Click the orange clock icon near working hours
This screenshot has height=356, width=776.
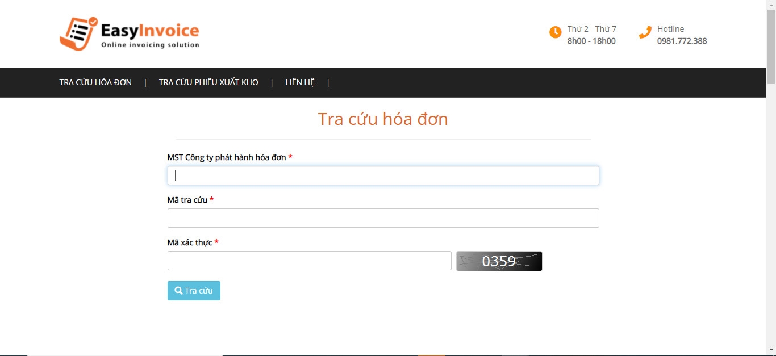pos(556,32)
